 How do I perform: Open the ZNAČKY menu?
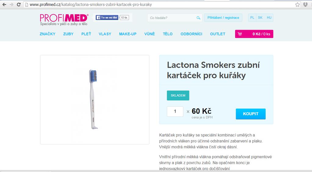pyautogui.click(x=48, y=34)
